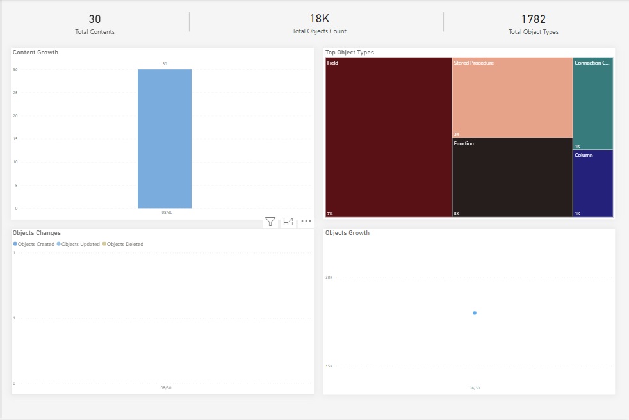Click the Objects Changes chart title
The image size is (629, 420).
(x=37, y=233)
